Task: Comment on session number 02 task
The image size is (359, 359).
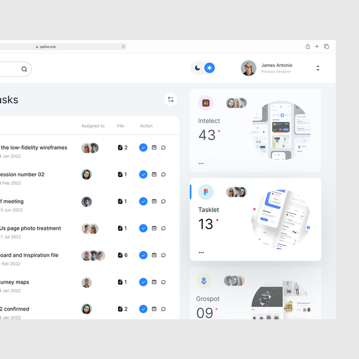Action: 163,175
